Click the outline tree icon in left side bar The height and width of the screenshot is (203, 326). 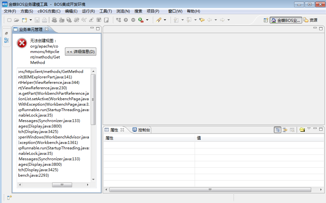[x=6, y=40]
